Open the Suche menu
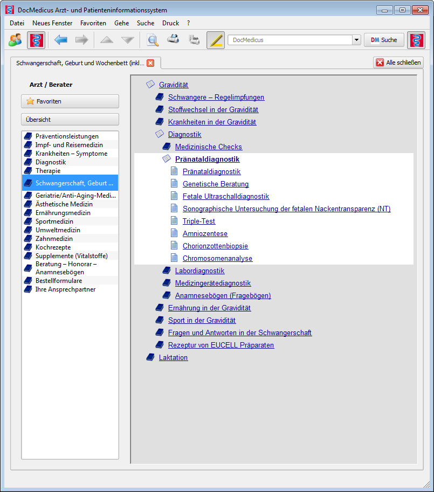This screenshot has width=434, height=492. (x=146, y=23)
